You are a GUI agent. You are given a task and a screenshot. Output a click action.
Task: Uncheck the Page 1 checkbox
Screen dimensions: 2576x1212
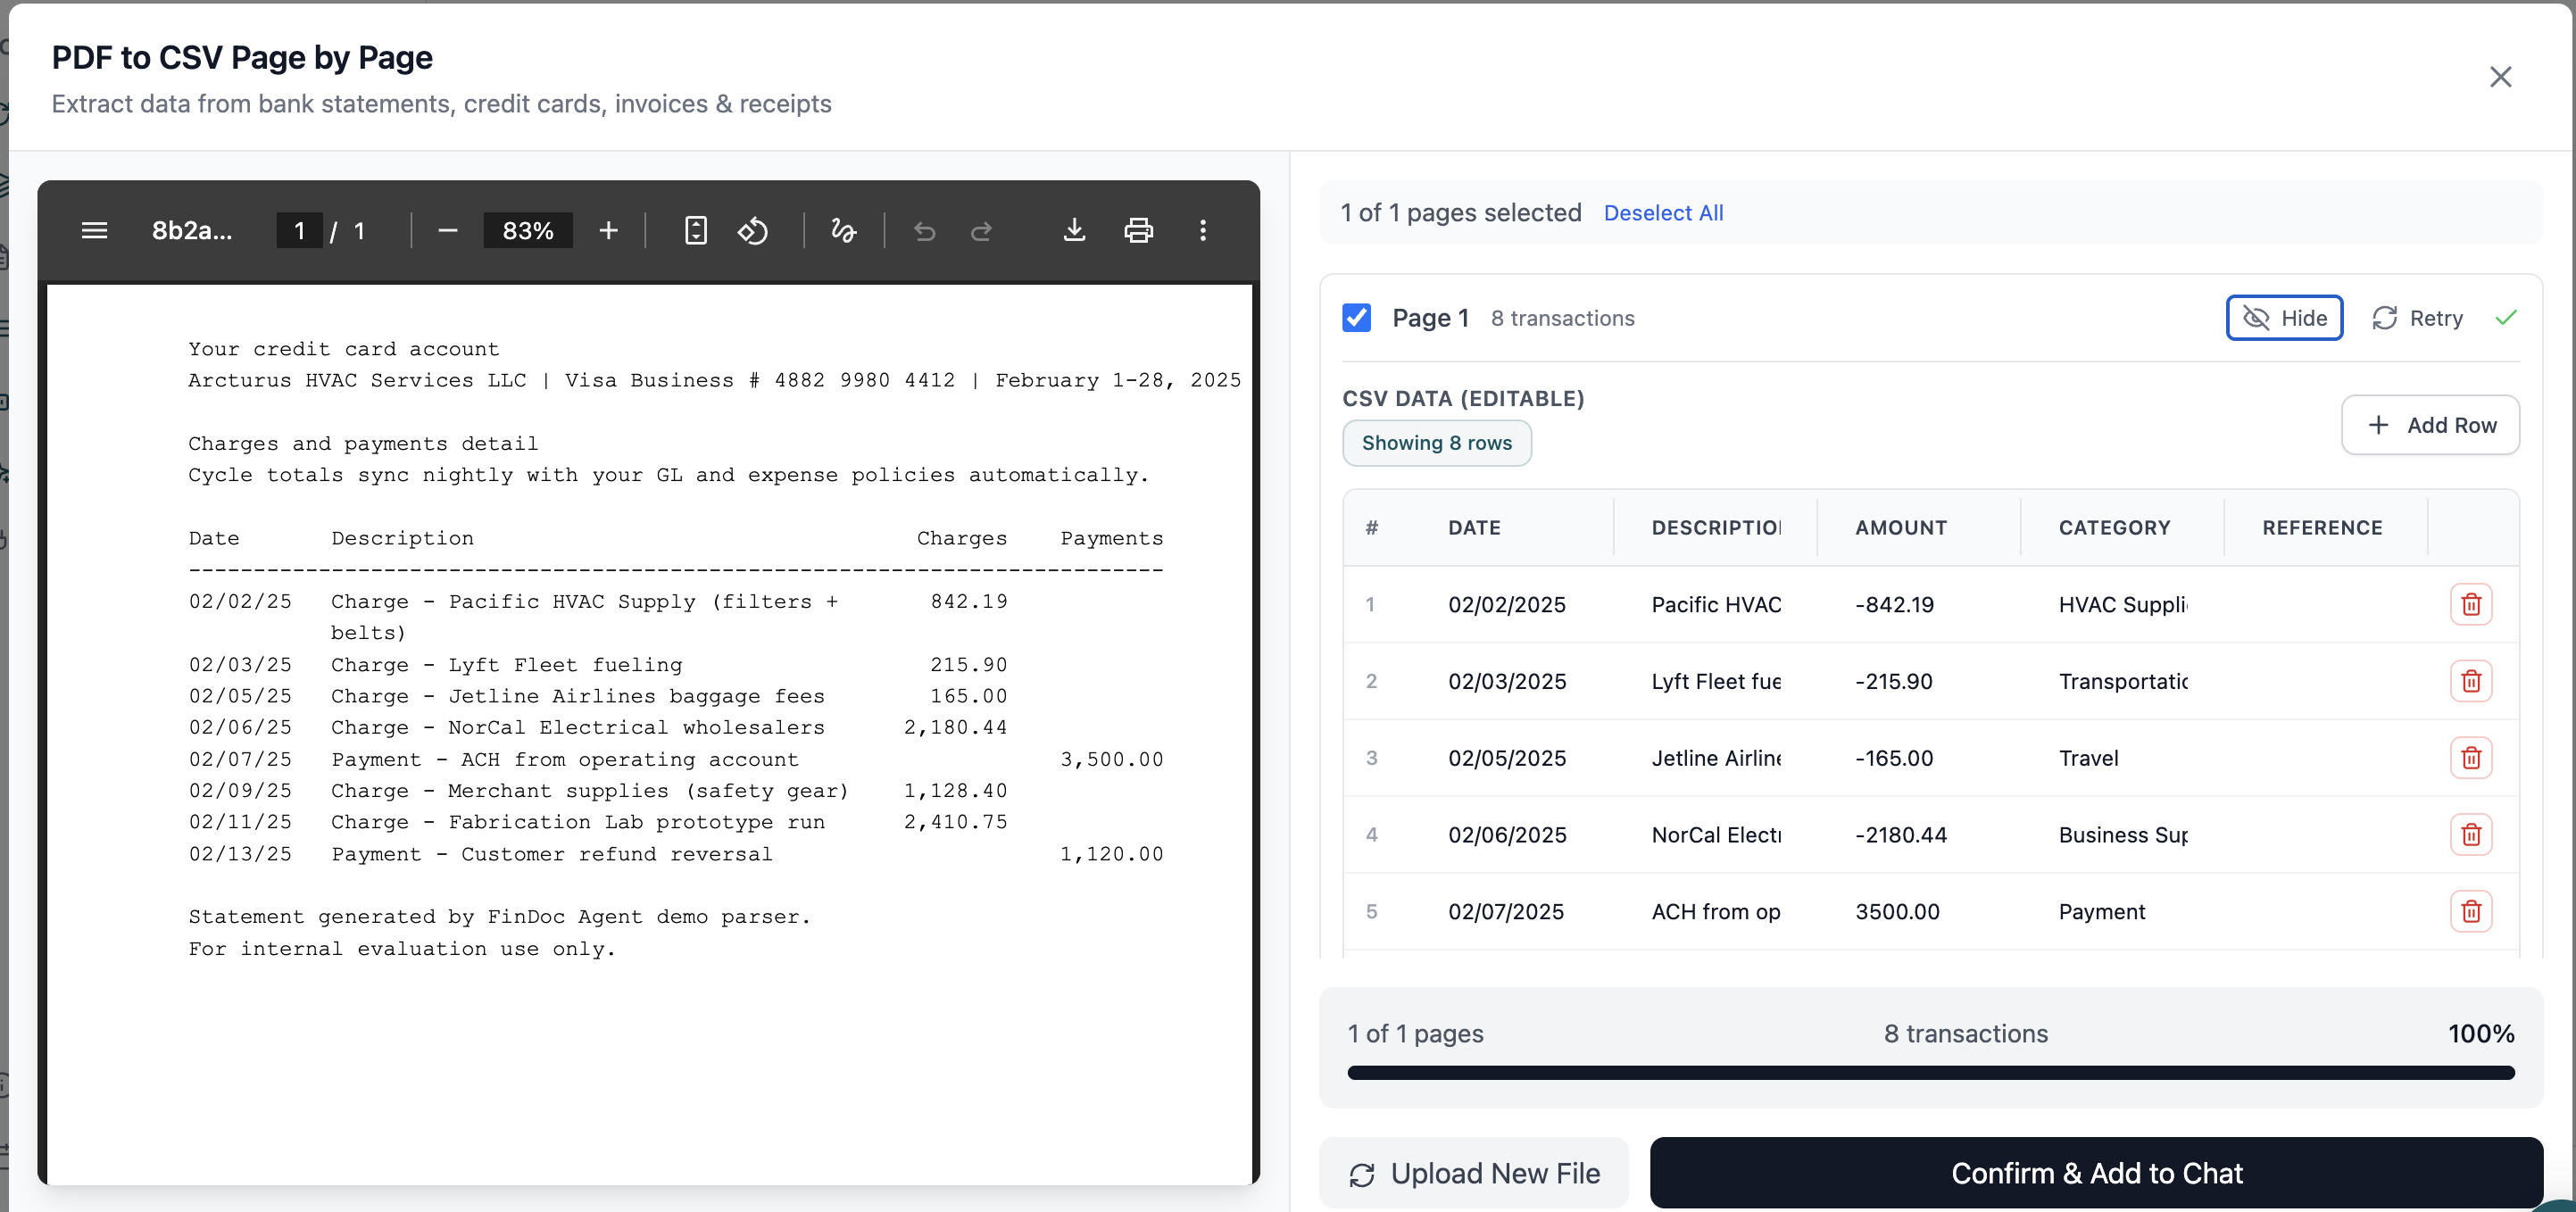pos(1356,318)
